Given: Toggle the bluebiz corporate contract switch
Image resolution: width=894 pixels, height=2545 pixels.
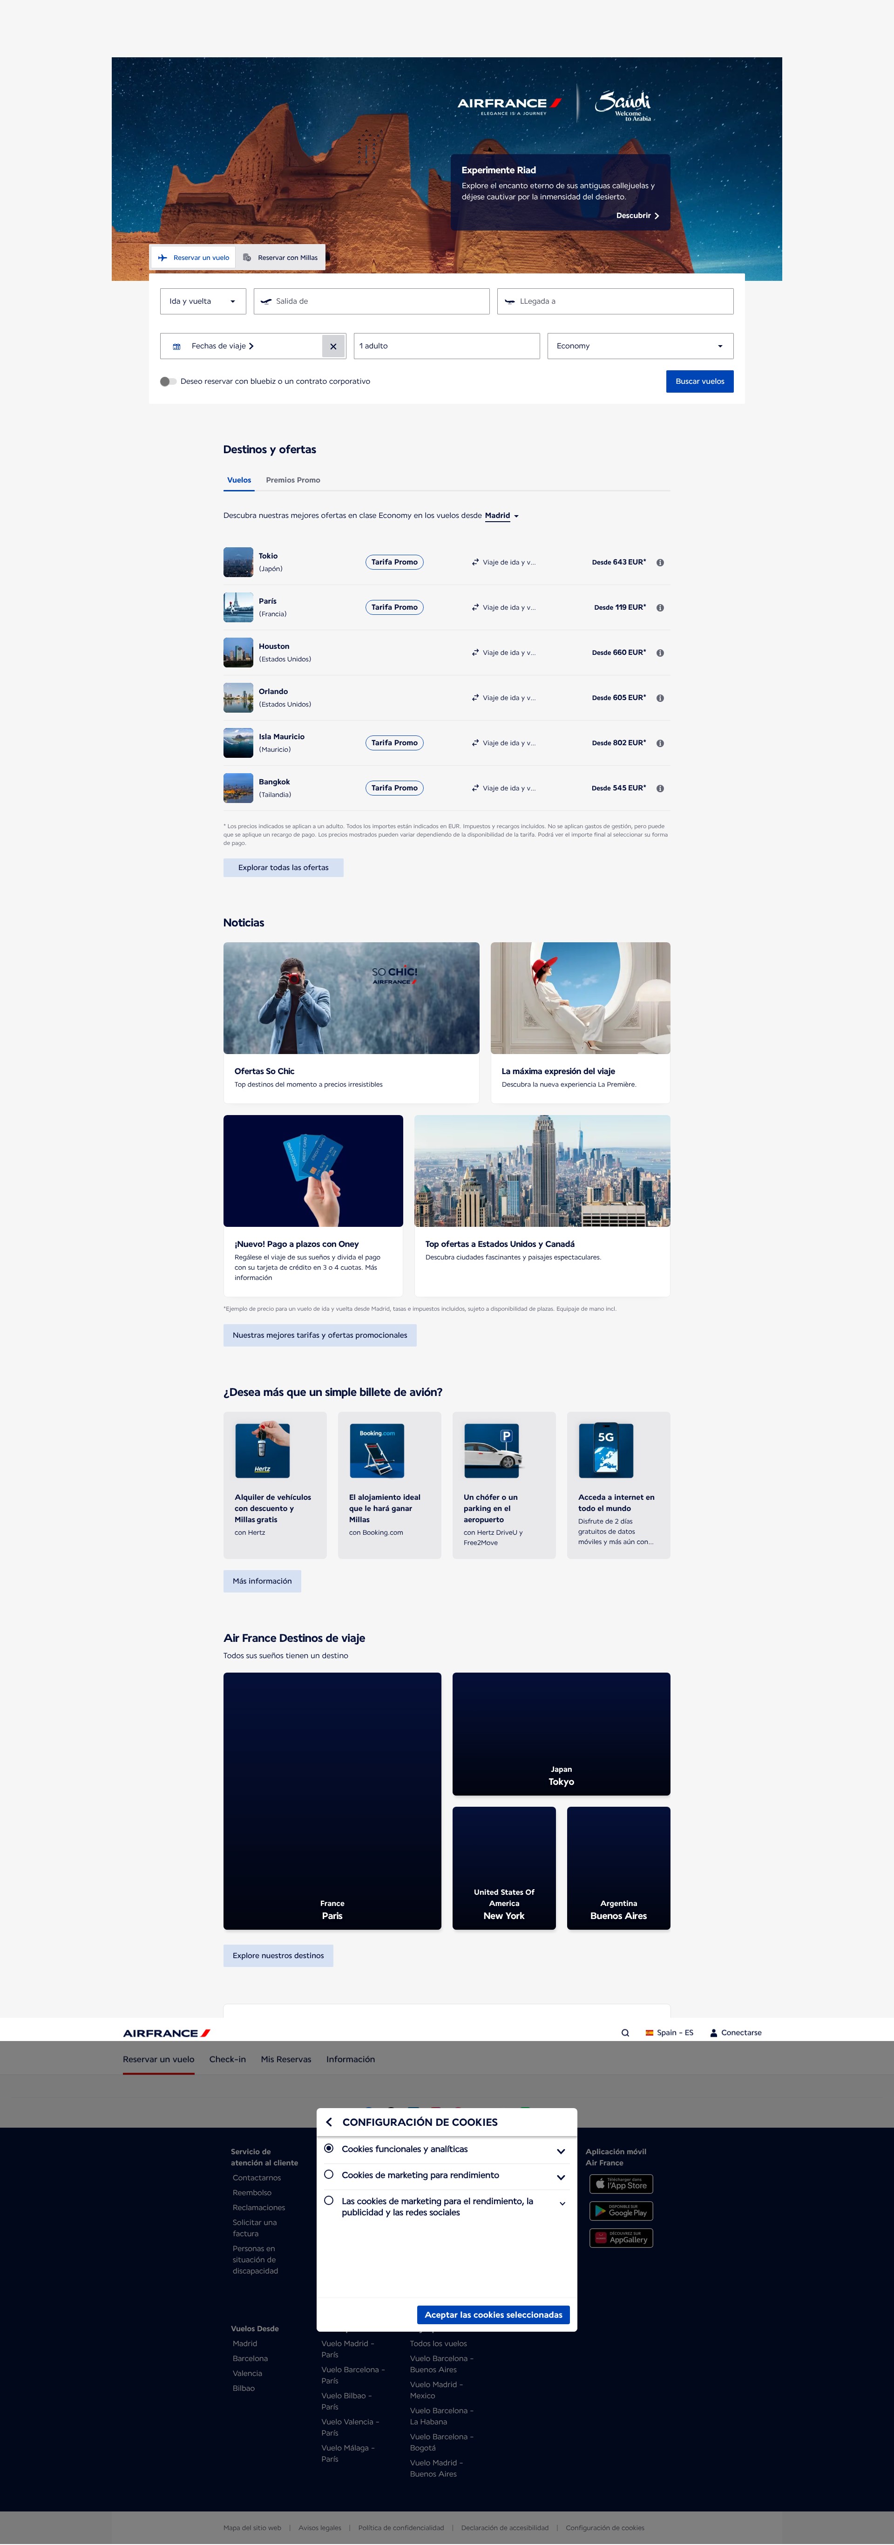Looking at the screenshot, I should tap(168, 381).
